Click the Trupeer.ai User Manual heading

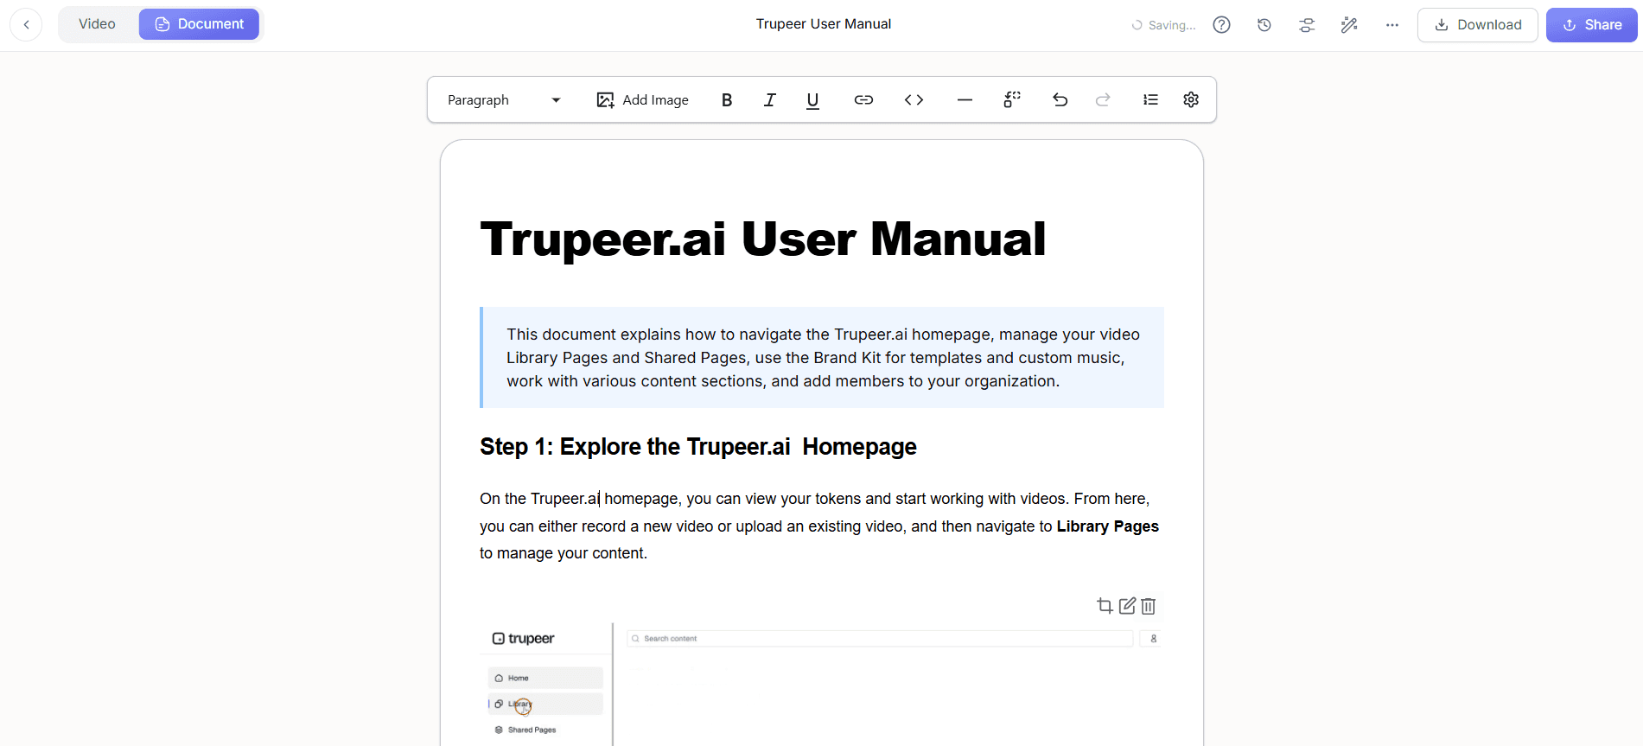pos(762,239)
